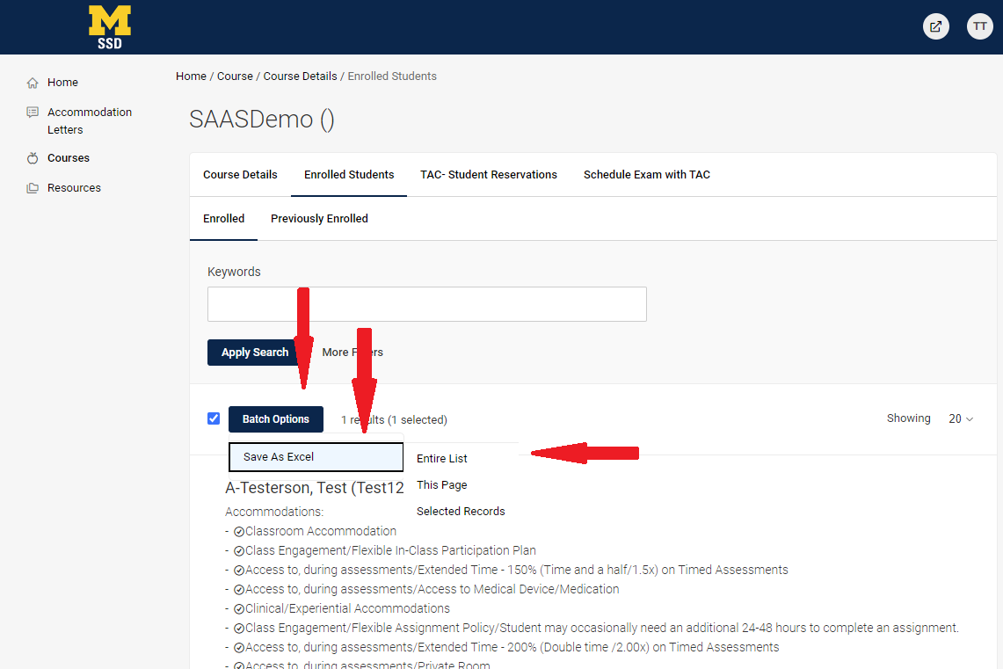Click the Resources folder icon

tap(33, 188)
